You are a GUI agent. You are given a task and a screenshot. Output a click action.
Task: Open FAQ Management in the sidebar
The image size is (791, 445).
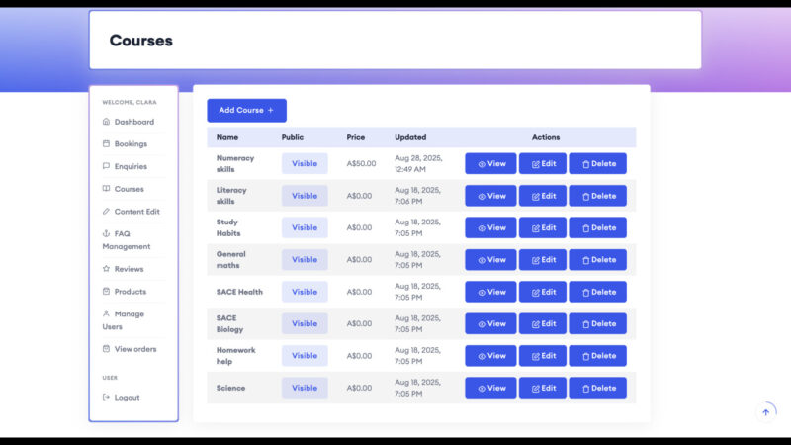pos(127,240)
